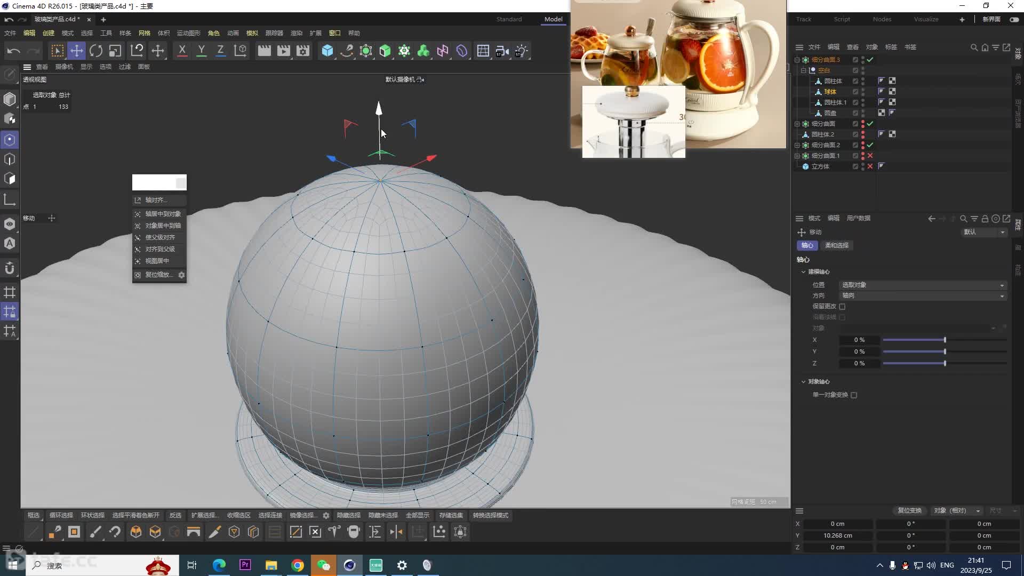Add a Subdivision Surface generator

coord(366,51)
